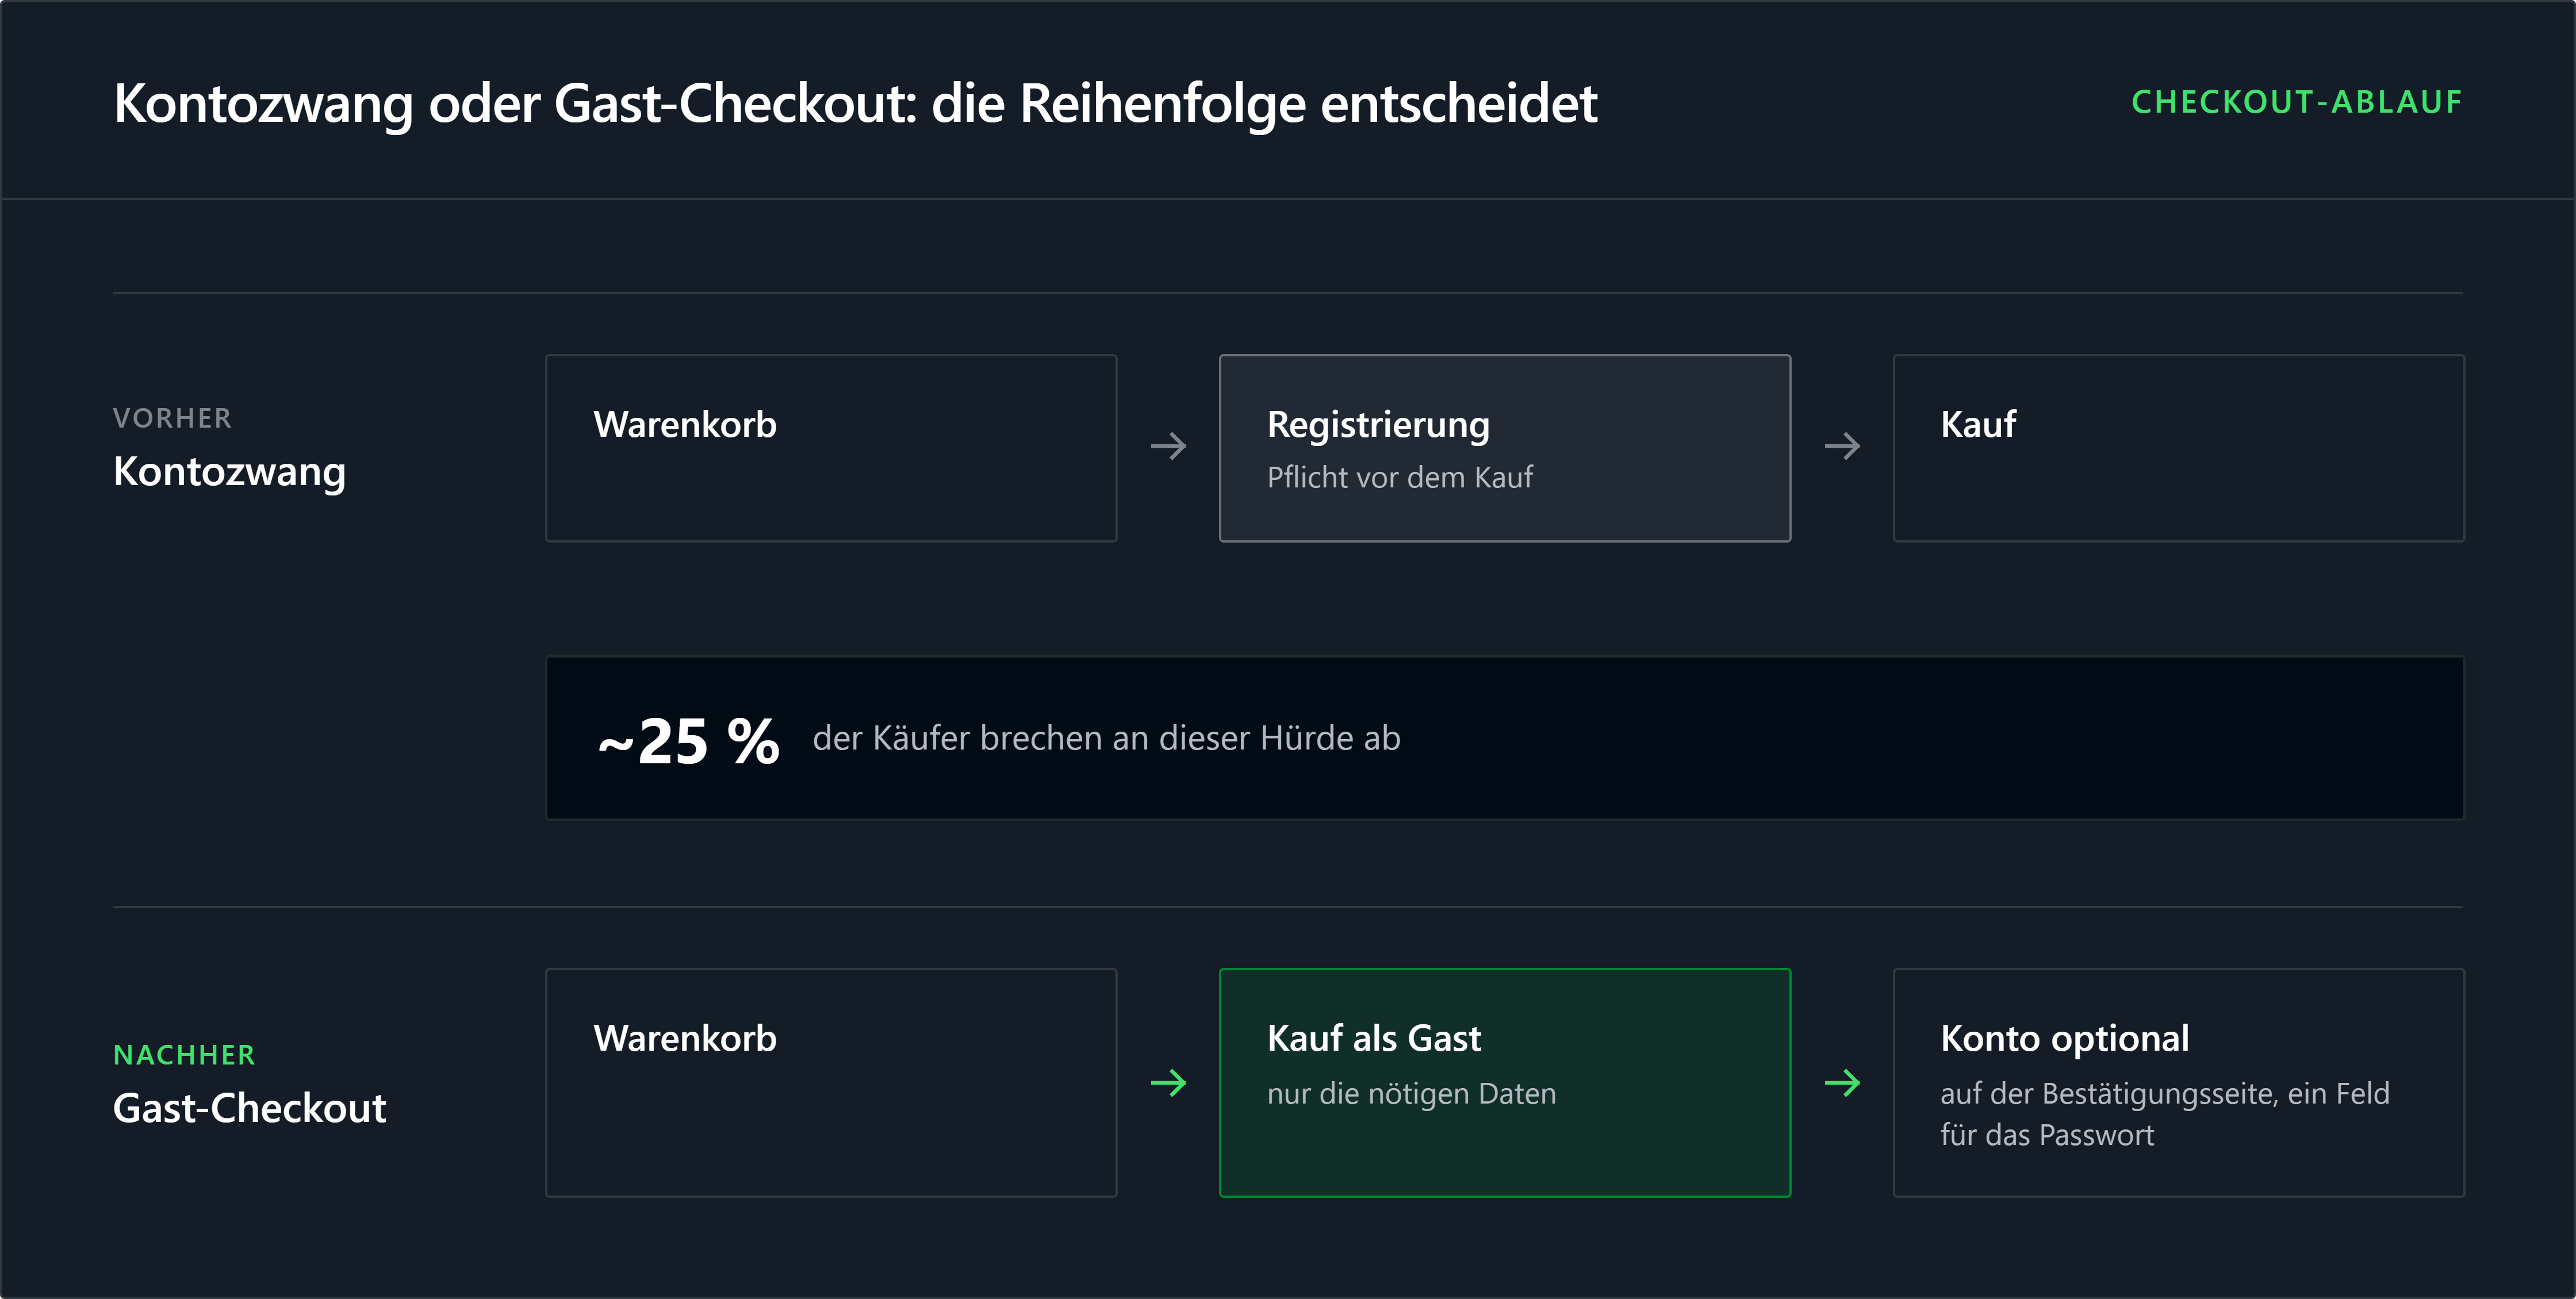Click the ~25 % statistic figure
Image resolution: width=2576 pixels, height=1299 pixels.
pyautogui.click(x=688, y=740)
